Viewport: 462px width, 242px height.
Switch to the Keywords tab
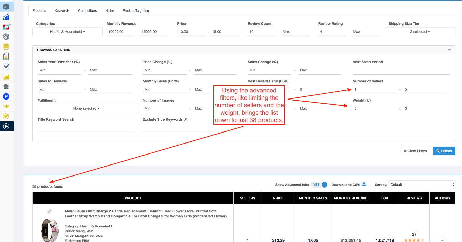pyautogui.click(x=62, y=11)
